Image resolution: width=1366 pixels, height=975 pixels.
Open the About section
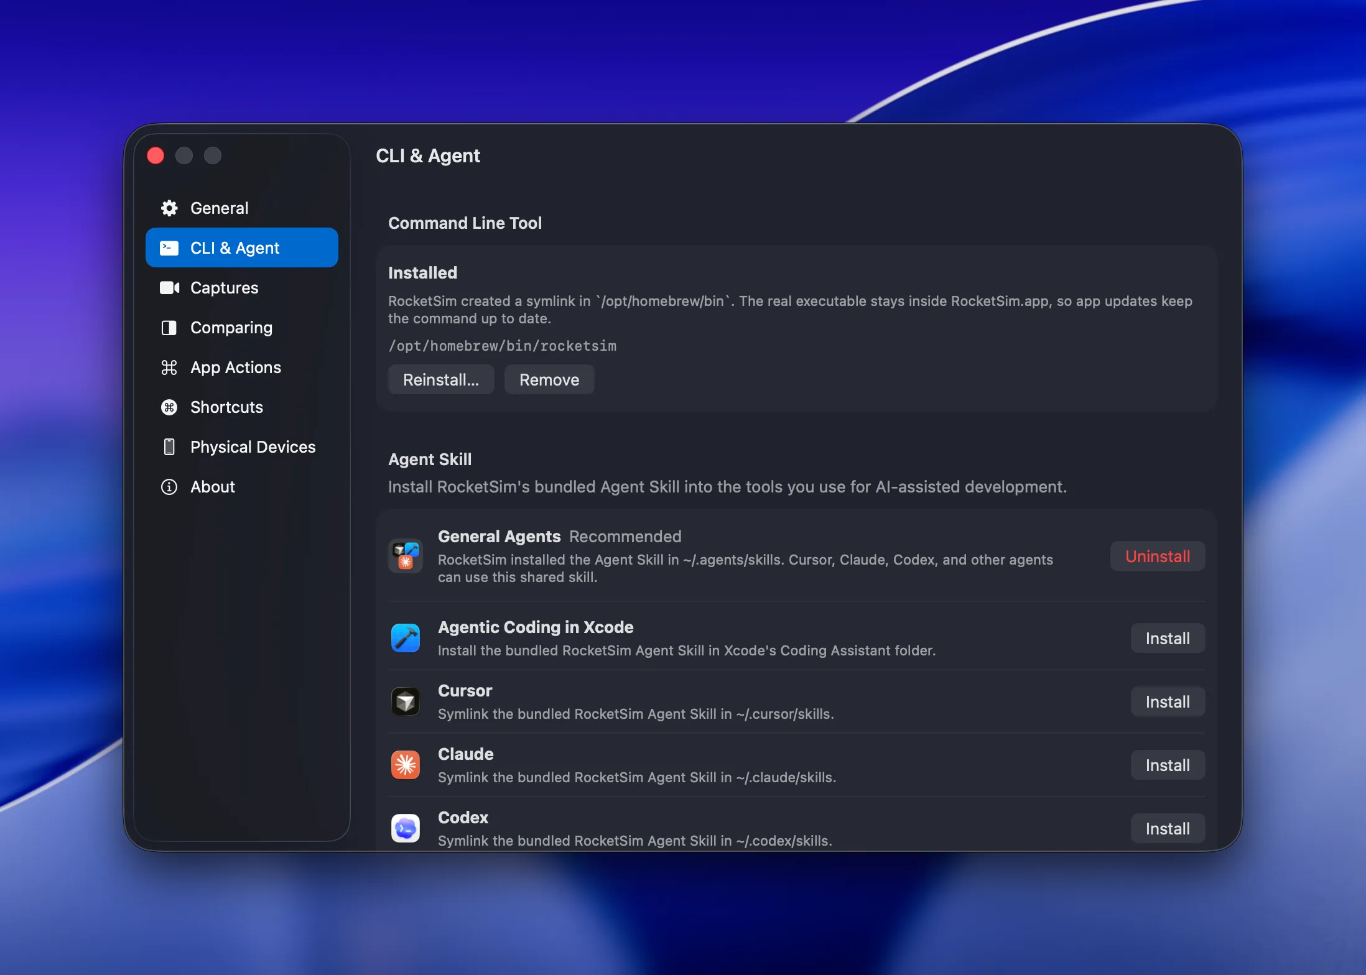[x=242, y=486]
